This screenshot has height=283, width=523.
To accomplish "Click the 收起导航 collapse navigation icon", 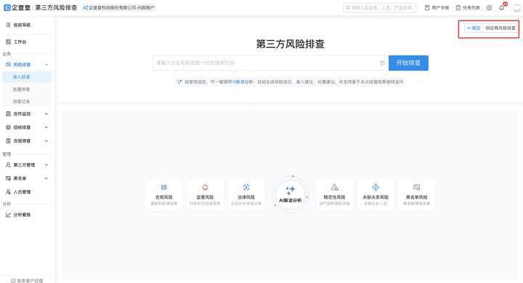I will pyautogui.click(x=8, y=25).
